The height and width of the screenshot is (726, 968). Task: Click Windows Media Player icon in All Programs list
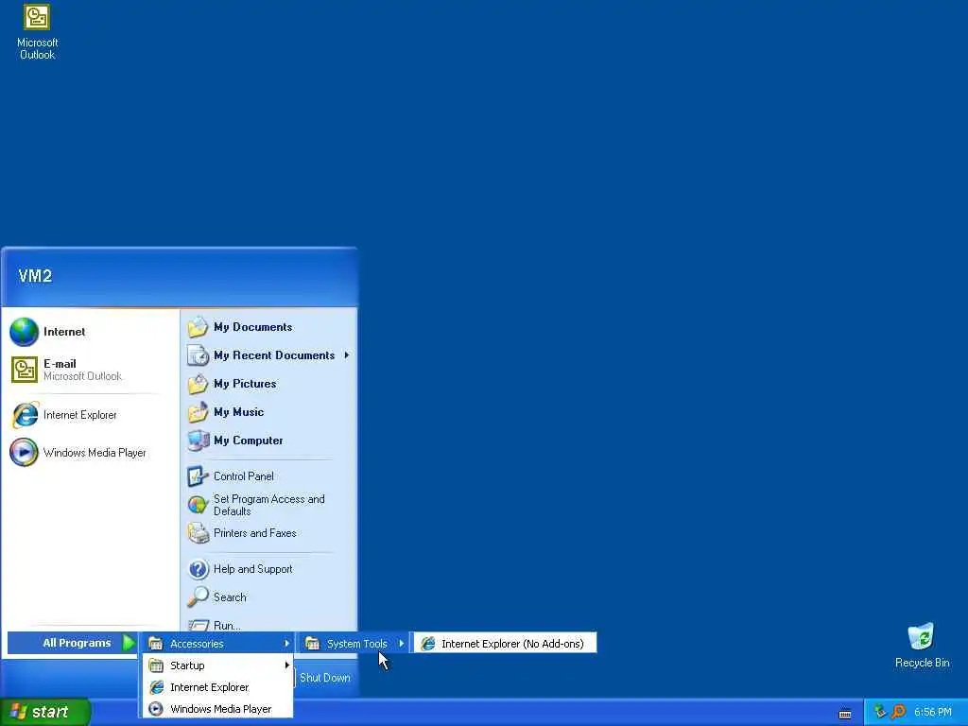coord(156,709)
